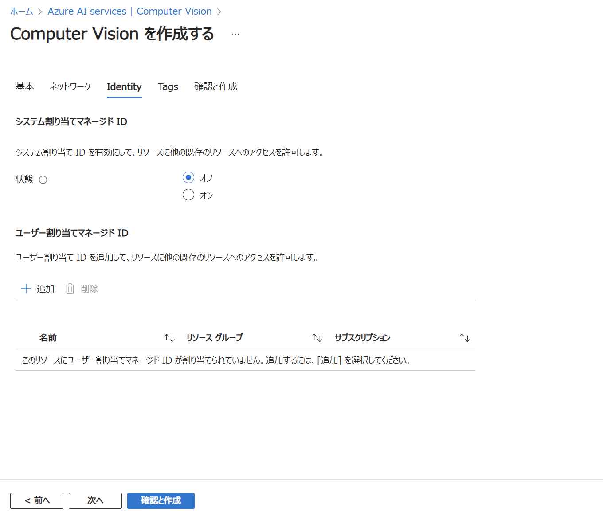Open Azure AI services | Computer Vision breadcrumb
603x516 pixels.
tap(130, 12)
